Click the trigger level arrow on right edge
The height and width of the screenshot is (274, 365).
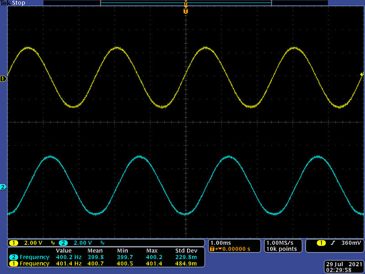click(362, 74)
